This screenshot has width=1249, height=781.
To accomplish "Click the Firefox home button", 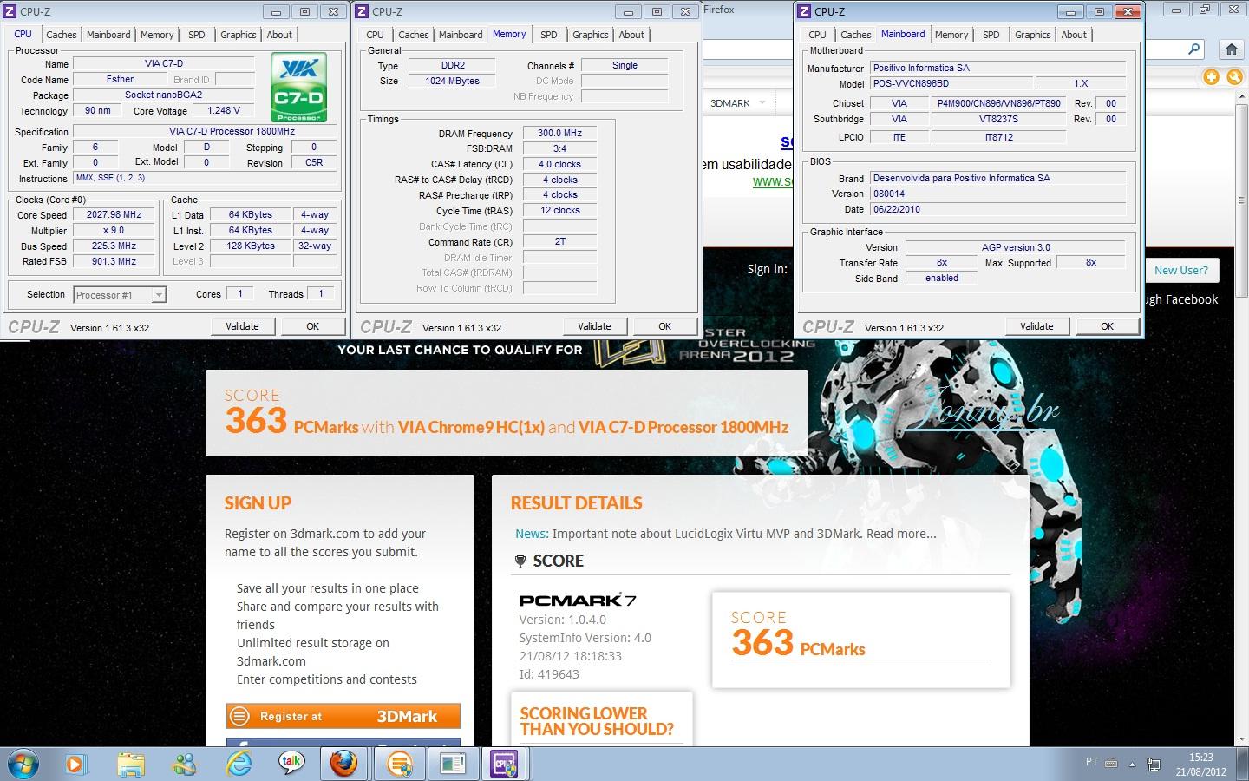I will 1230,49.
